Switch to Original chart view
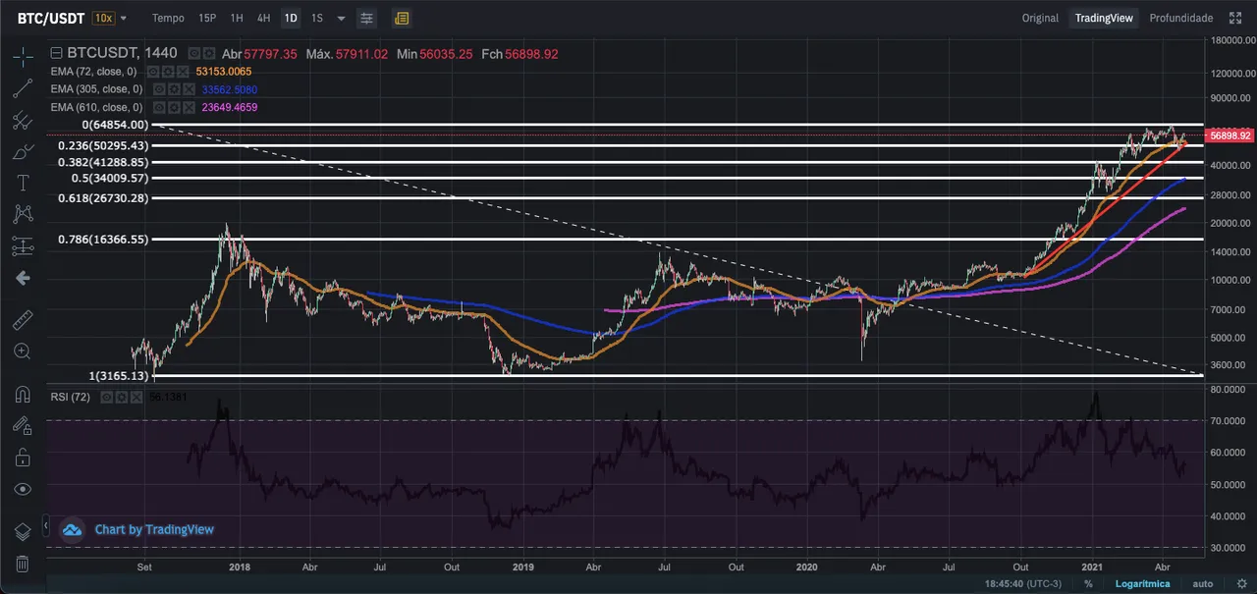This screenshot has height=594, width=1257. click(x=1040, y=18)
